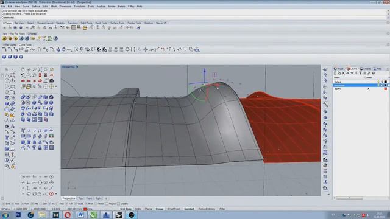Open the panel options gear beside Help tab
The image size is (390, 219).
(x=388, y=69)
